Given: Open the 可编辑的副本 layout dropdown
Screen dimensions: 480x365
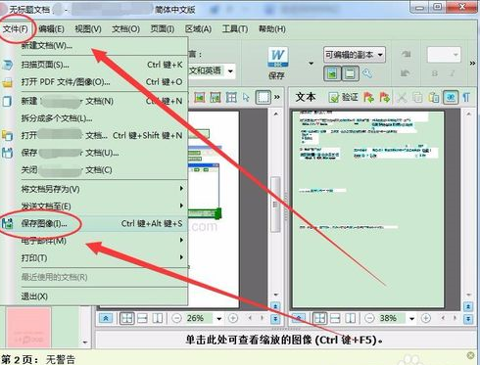Looking at the screenshot, I should click(355, 55).
